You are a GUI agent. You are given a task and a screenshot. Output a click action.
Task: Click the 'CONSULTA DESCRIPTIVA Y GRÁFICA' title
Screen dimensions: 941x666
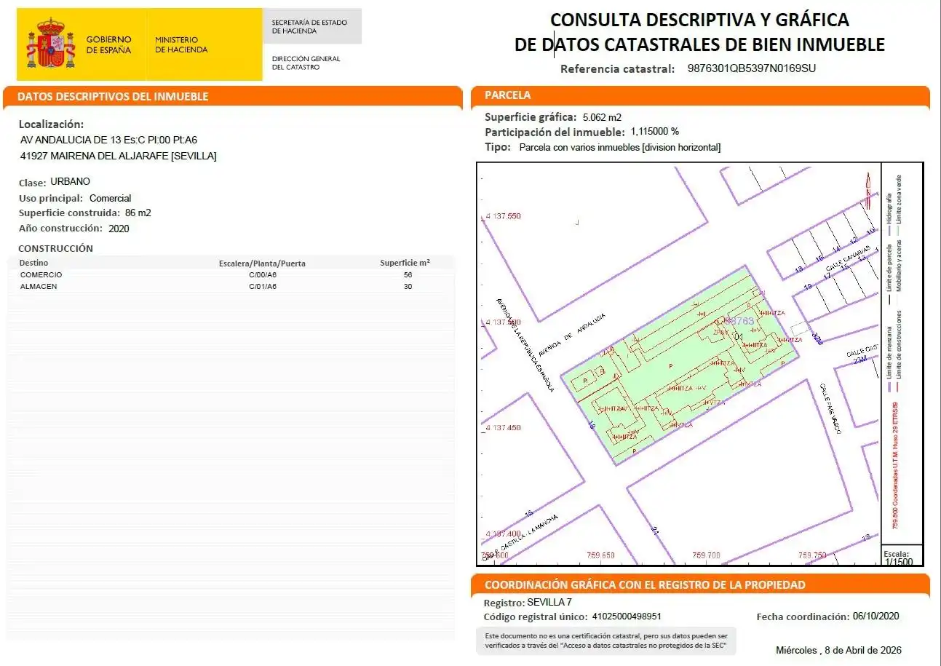(699, 20)
